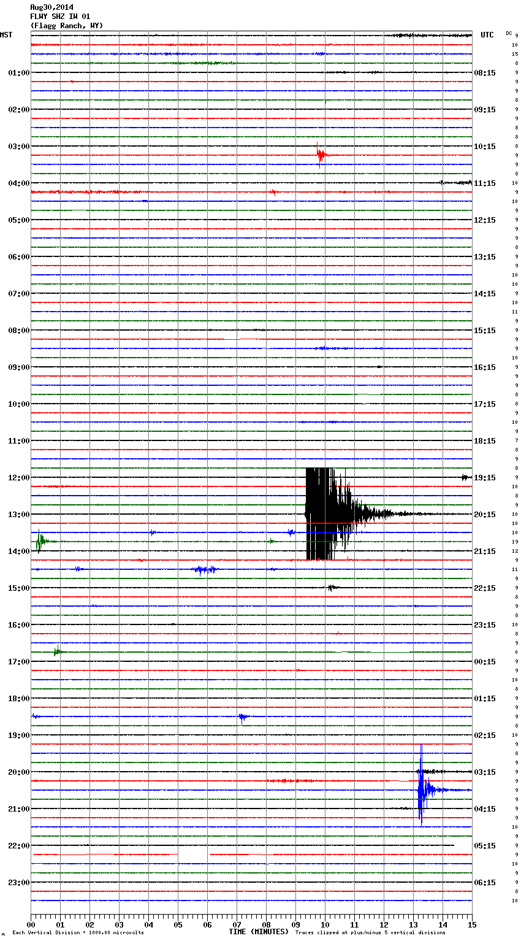This screenshot has height=941, width=521.
Task: Click the blue wiggle near minute 6 at 14:30
Action: (x=205, y=570)
